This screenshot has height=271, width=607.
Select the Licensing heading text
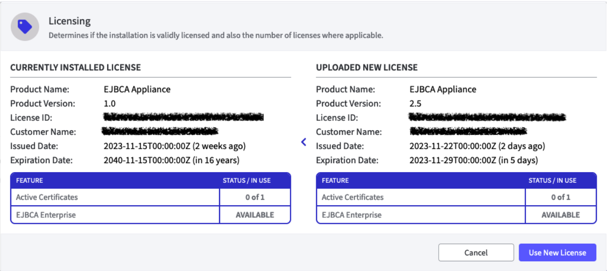pyautogui.click(x=70, y=21)
